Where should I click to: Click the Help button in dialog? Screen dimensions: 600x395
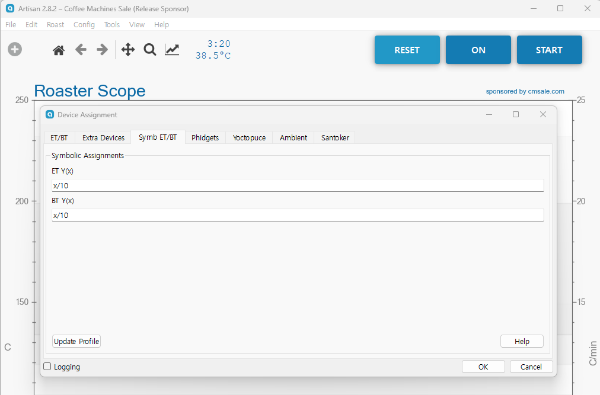[x=522, y=341]
